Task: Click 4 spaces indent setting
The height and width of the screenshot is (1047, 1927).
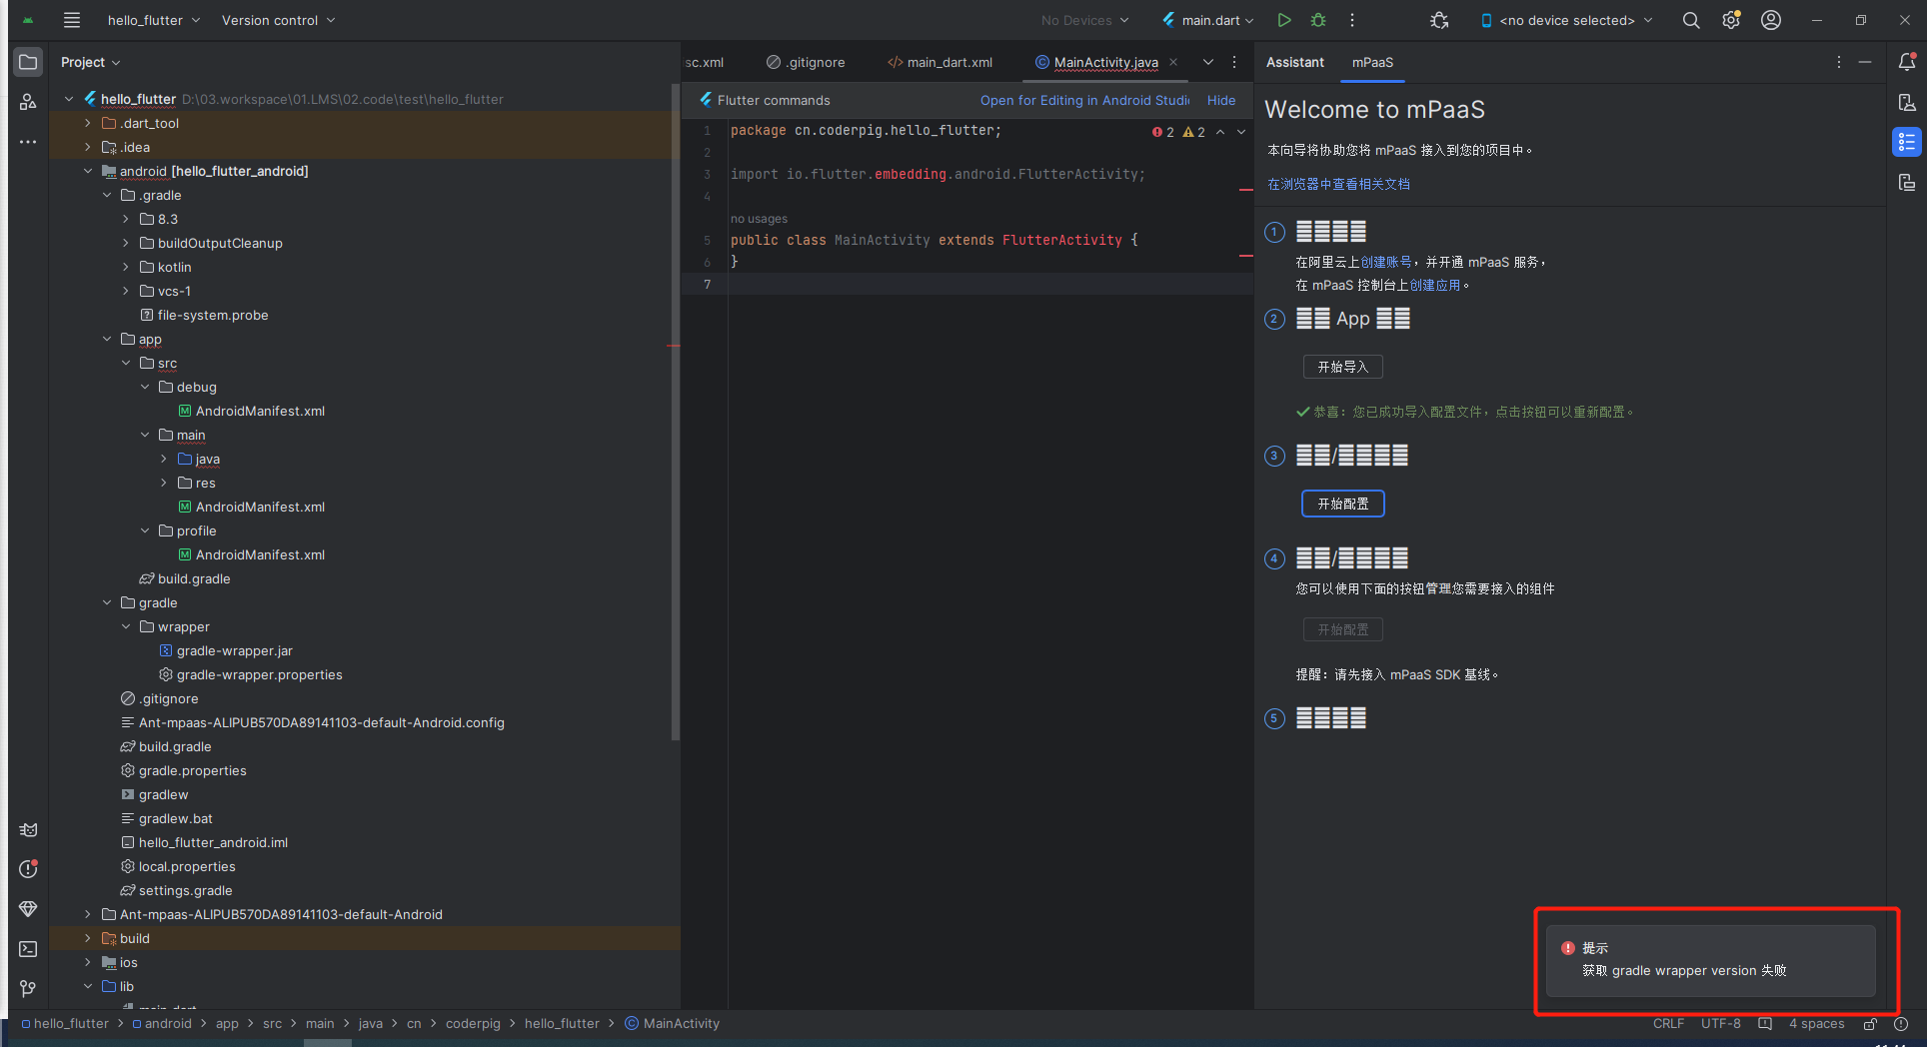Action: [x=1816, y=1024]
